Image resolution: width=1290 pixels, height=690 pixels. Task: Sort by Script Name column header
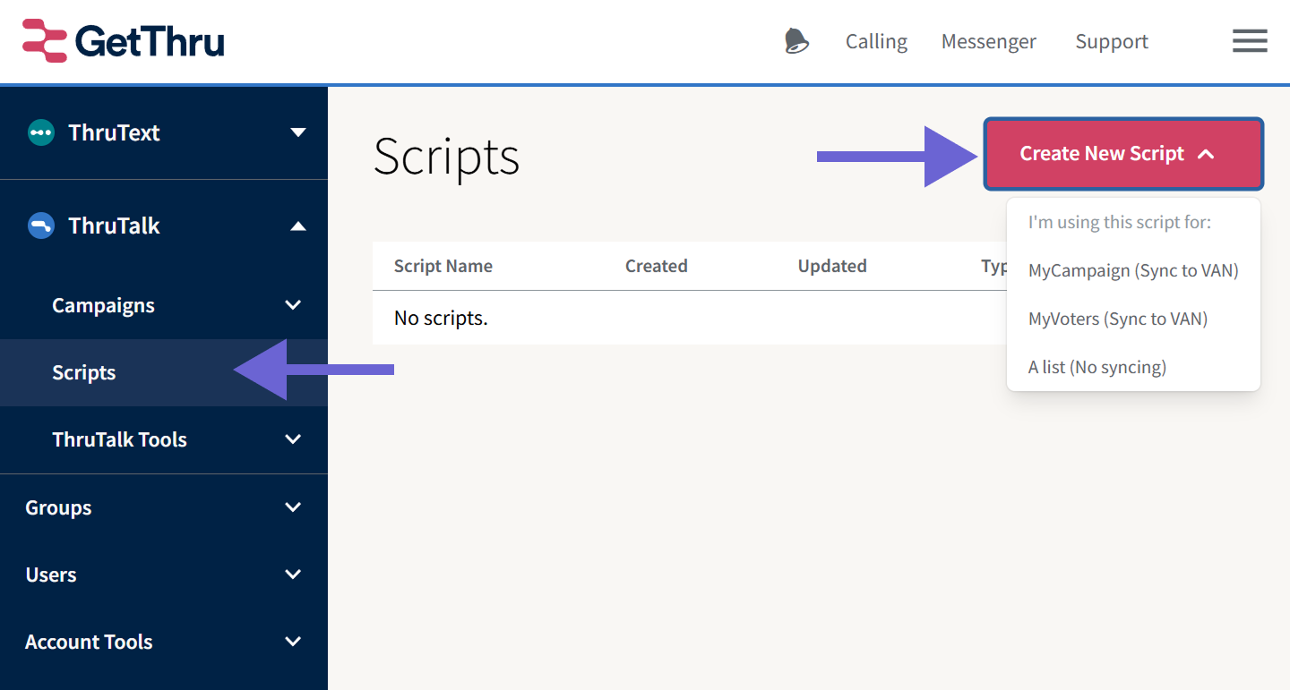point(443,266)
